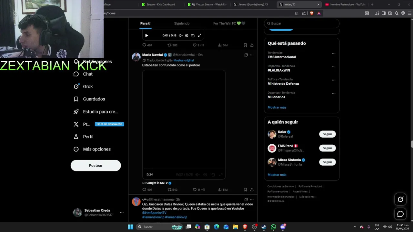Click the Buscar search field on X
Image resolution: width=413 pixels, height=232 pixels.
point(302,23)
